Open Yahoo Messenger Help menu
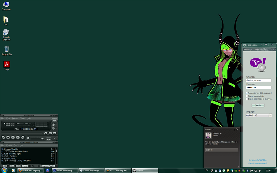This screenshot has width=277, height=173. point(256,49)
